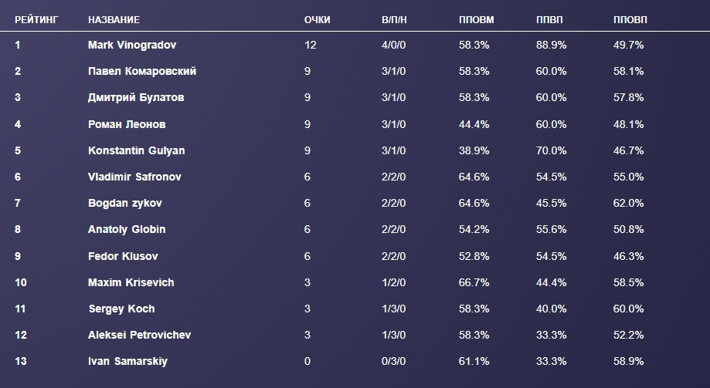Screen dimensions: 710x388
Task: Open Mark Vinogradov's player entry
Action: 132,46
